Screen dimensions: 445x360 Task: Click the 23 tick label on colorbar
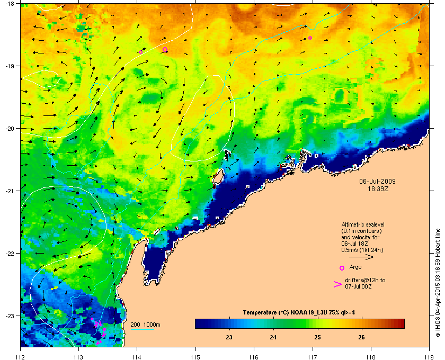tap(229, 337)
